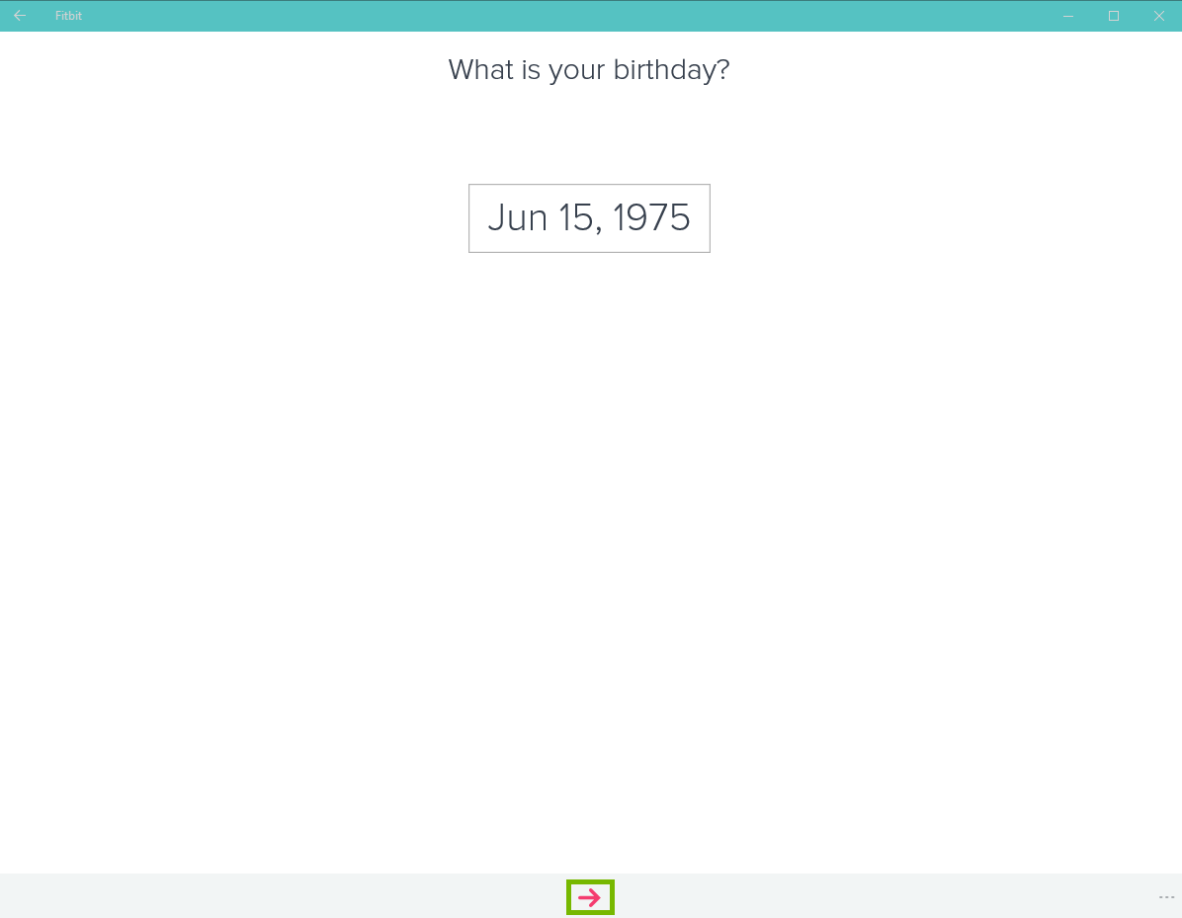Viewport: 1182px width, 918px height.
Task: Select the pink next arrow to continue
Action: click(590, 897)
